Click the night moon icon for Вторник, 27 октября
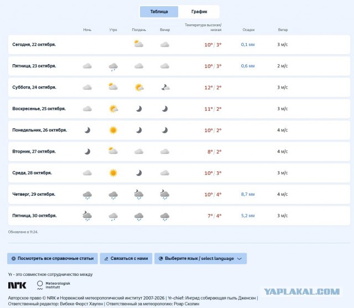This screenshot has width=354, height=308. click(87, 152)
